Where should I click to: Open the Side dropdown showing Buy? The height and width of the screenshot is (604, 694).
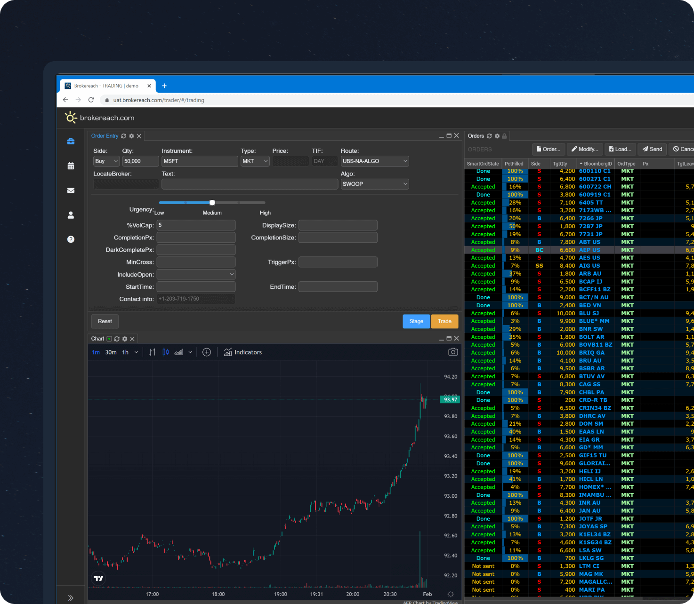[x=105, y=161]
